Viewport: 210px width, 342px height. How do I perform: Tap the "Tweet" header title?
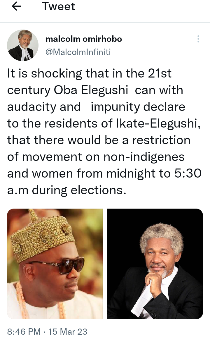click(58, 6)
